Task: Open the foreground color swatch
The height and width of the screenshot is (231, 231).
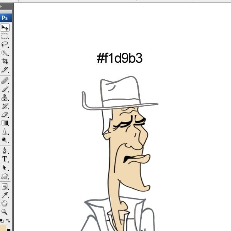Action: point(3,228)
